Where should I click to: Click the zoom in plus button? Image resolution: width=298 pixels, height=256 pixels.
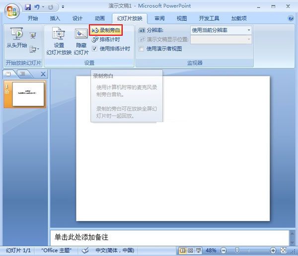tap(273, 251)
